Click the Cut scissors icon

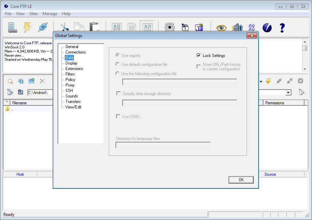(65, 27)
